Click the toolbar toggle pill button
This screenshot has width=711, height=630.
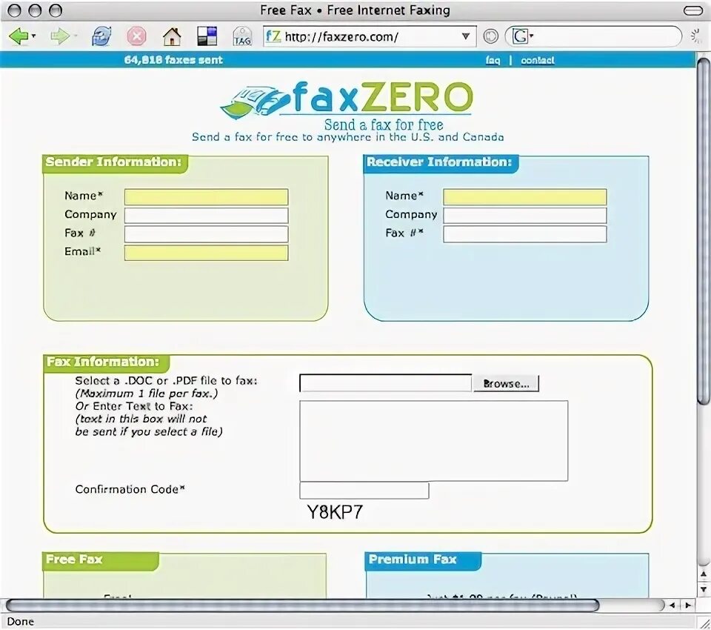tap(693, 10)
